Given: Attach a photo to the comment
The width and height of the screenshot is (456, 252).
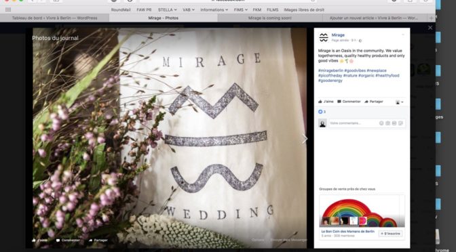Looking at the screenshot, I should (388, 123).
